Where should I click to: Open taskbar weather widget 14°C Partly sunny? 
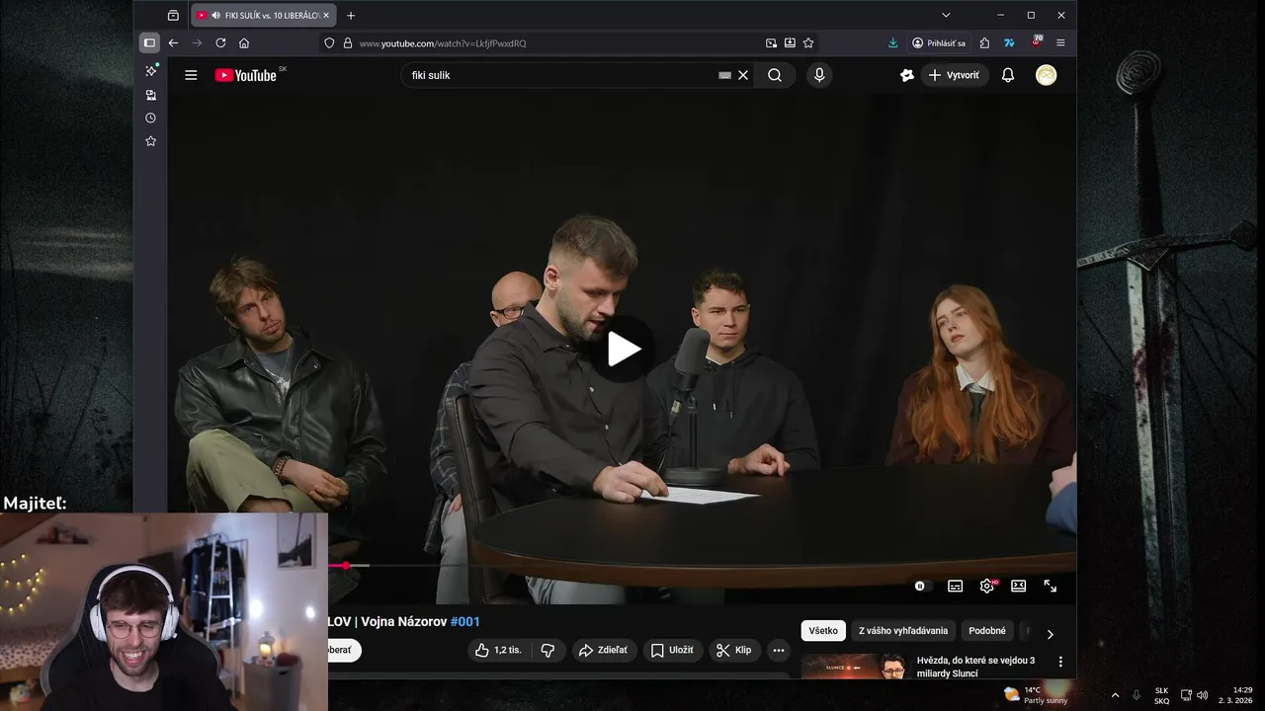[1035, 695]
